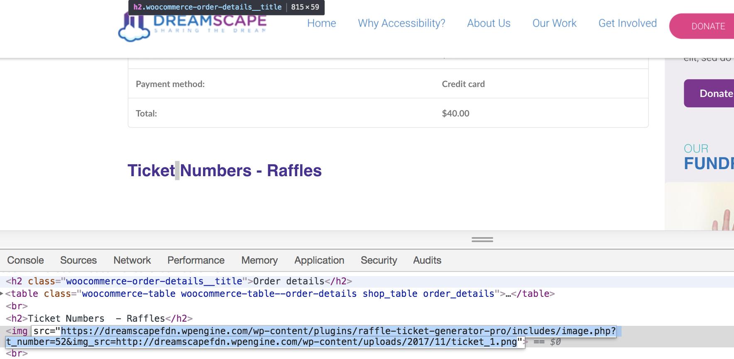The image size is (734, 359).
Task: Open the Performance tab
Action: point(196,260)
